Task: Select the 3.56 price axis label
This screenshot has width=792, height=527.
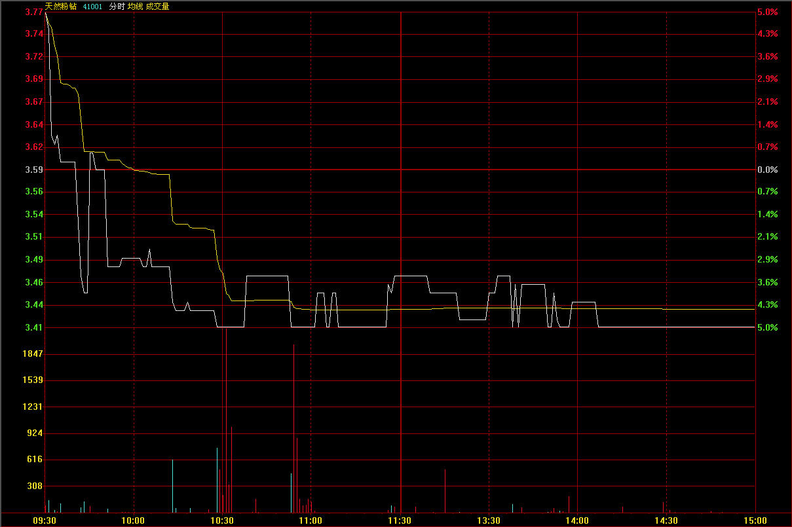Action: pyautogui.click(x=34, y=192)
